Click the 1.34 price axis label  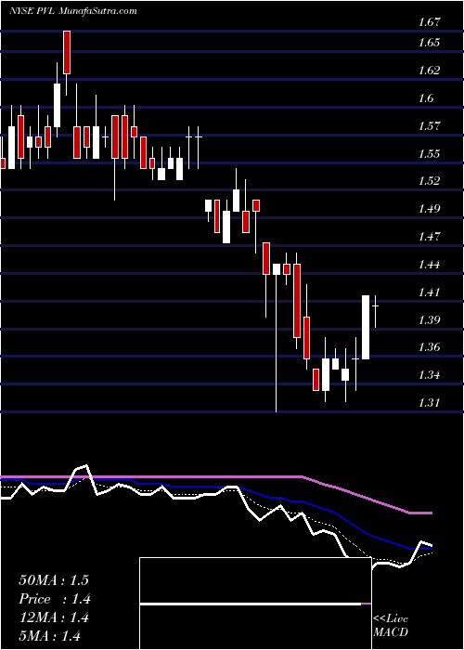point(431,375)
